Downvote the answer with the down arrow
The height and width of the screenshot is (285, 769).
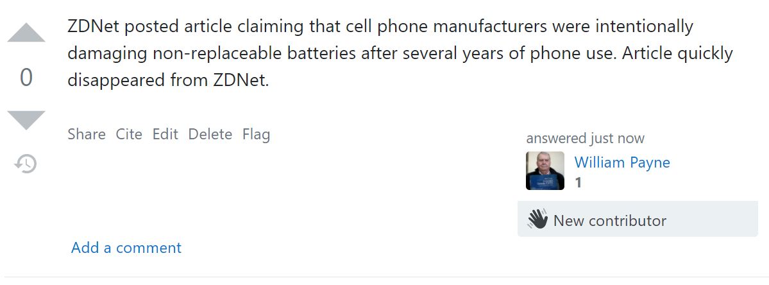(x=26, y=120)
